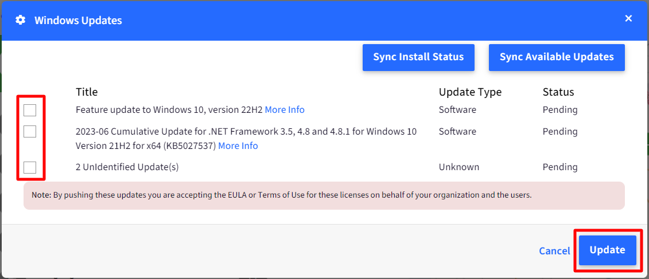649x279 pixels.
Task: Click the Status column header
Action: [558, 92]
